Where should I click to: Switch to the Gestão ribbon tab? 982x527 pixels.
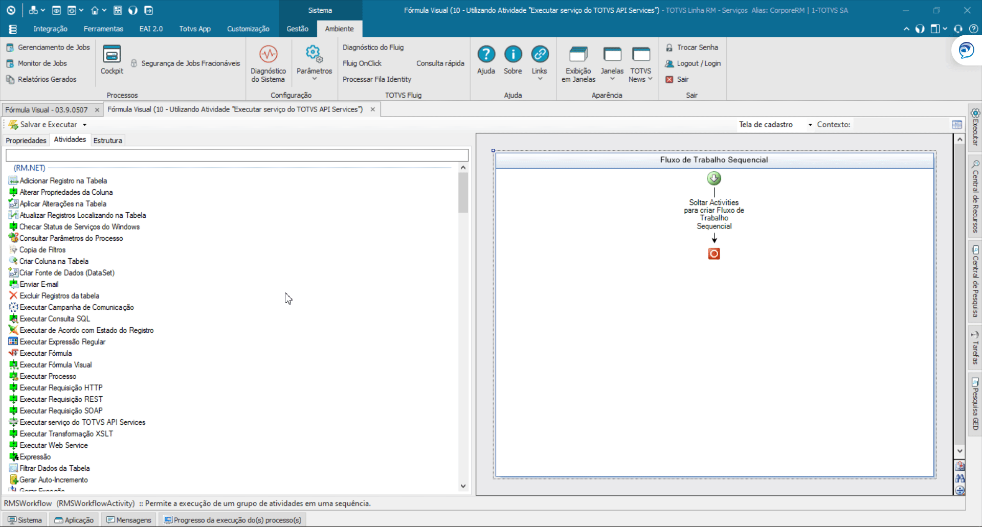[x=297, y=29]
